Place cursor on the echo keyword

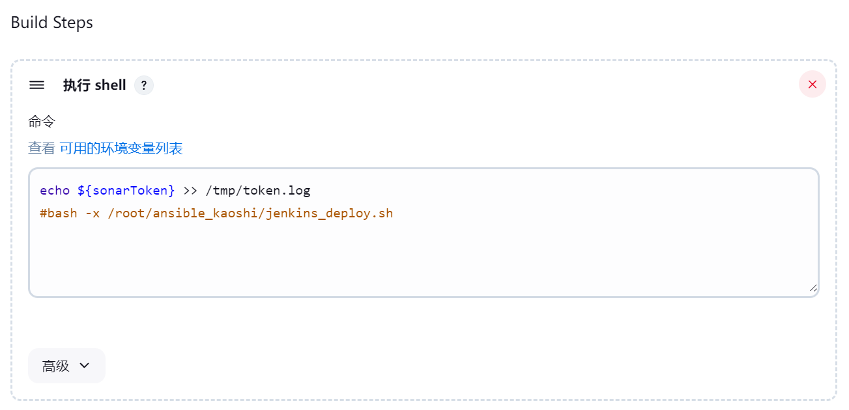tap(55, 191)
